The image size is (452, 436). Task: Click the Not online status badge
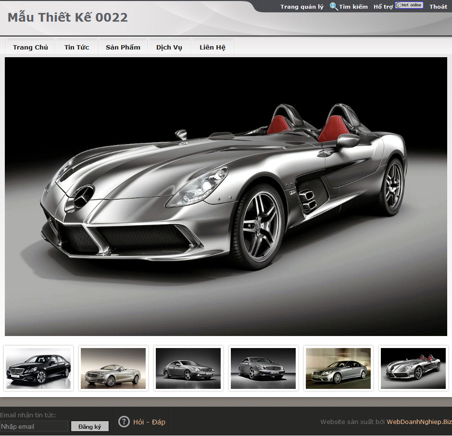click(x=409, y=5)
